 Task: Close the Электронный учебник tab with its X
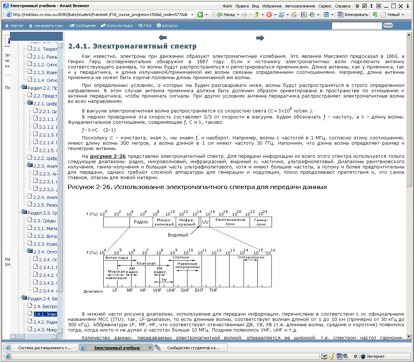[x=150, y=348]
